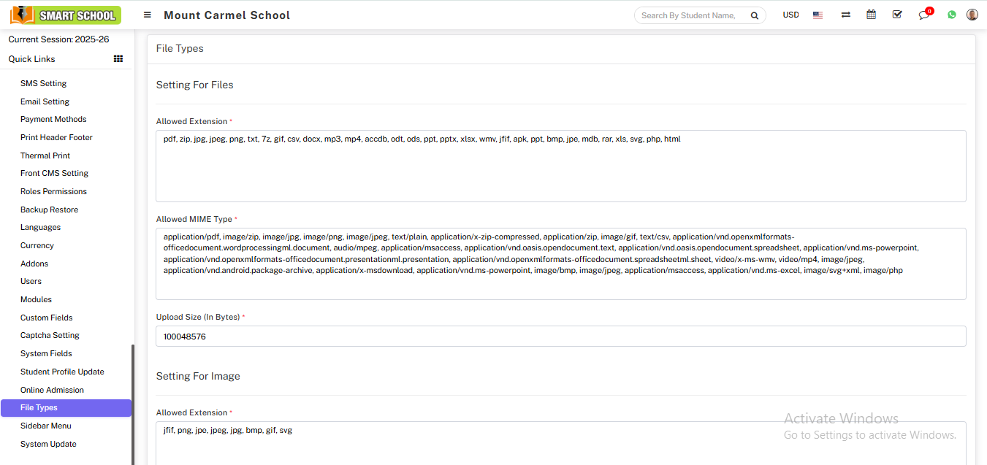Open the Quick Links grid icon

pos(118,59)
